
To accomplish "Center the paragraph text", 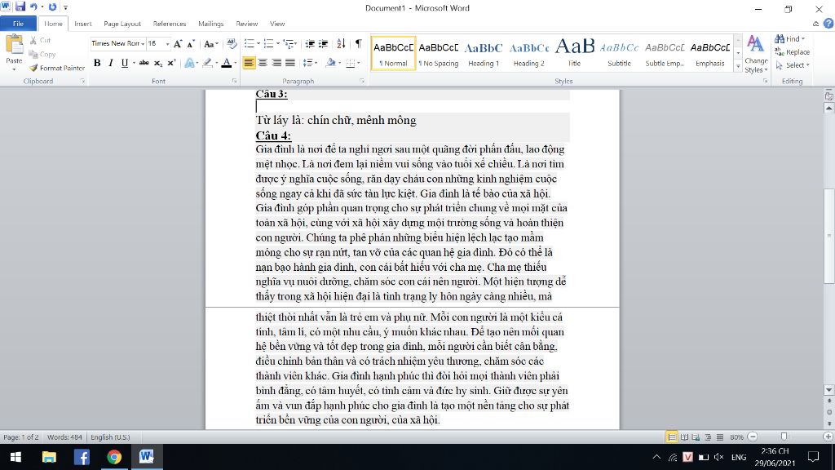I will [263, 63].
